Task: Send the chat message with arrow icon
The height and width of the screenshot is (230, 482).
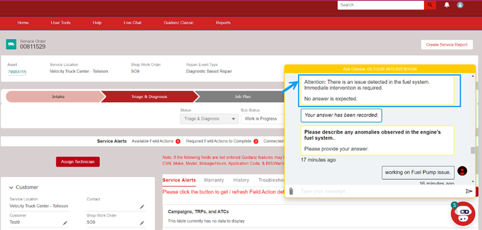Action: point(469,192)
